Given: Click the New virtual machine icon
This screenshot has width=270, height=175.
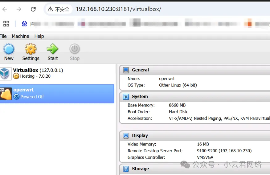Looking at the screenshot, I should coord(9,49).
